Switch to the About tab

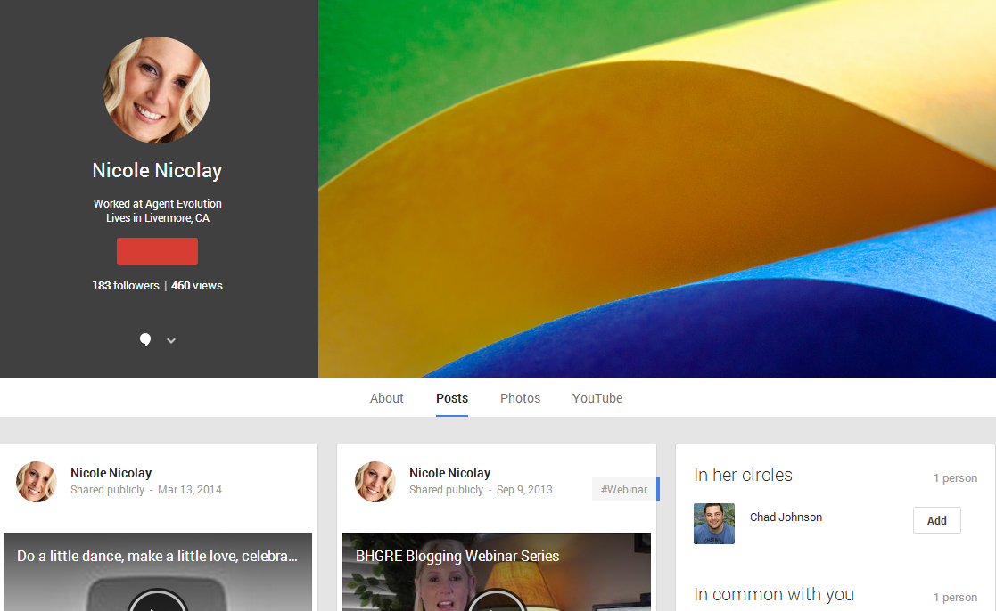(x=386, y=398)
